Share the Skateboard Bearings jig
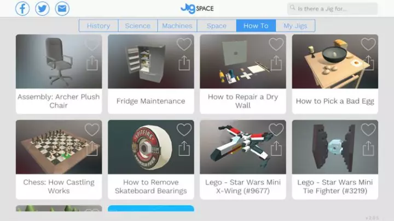 tap(184, 148)
